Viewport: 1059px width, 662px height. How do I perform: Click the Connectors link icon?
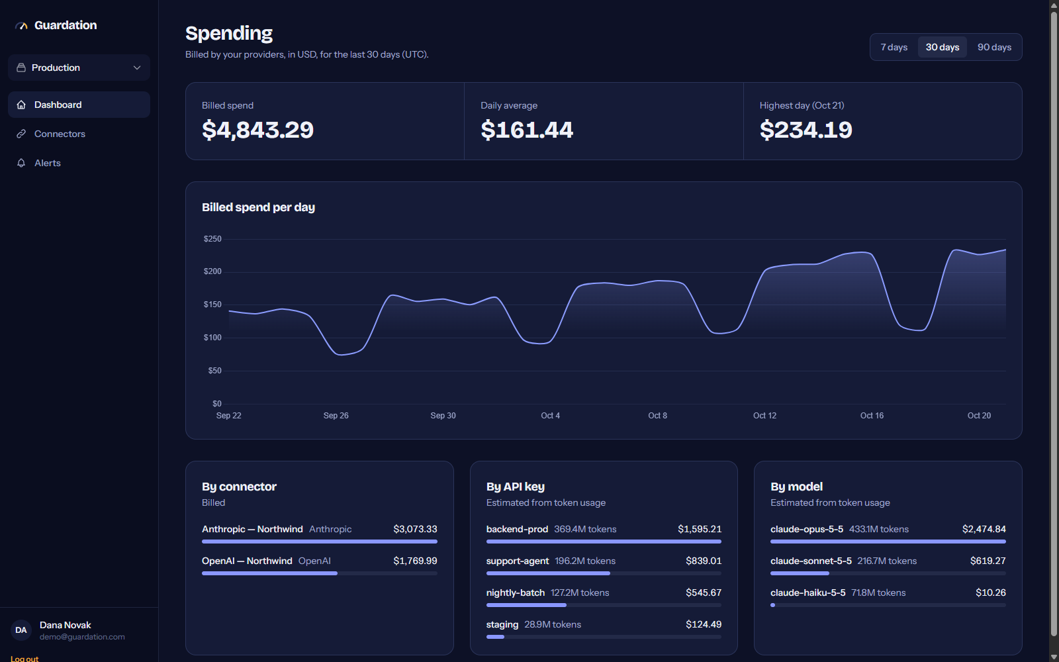pos(21,134)
